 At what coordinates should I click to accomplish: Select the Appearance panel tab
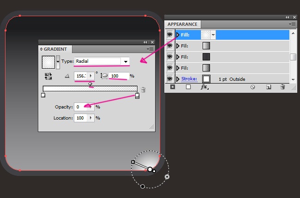tap(182, 24)
